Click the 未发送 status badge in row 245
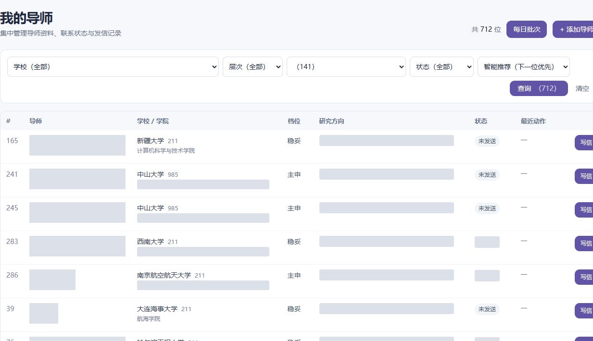The width and height of the screenshot is (593, 341). [487, 208]
